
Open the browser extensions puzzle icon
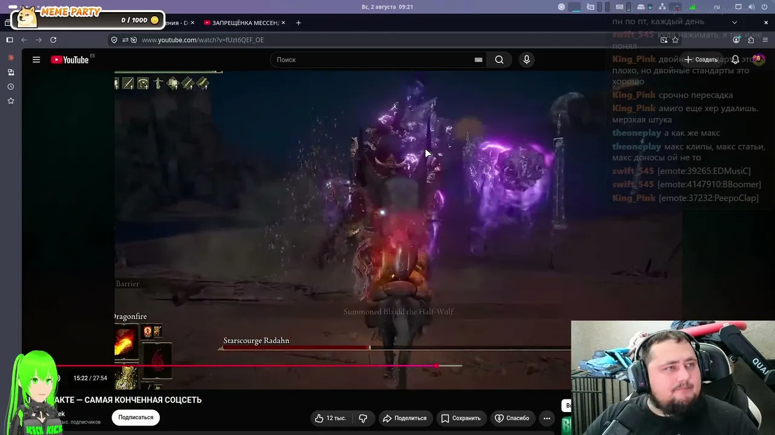[x=751, y=40]
